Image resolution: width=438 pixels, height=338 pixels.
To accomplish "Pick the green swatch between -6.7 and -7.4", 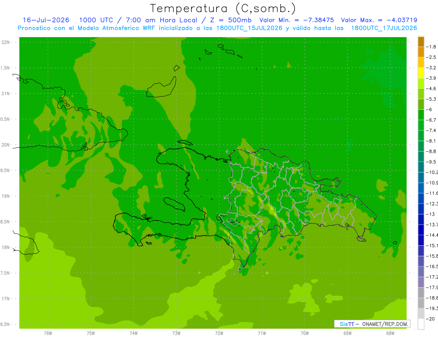I will [421, 125].
